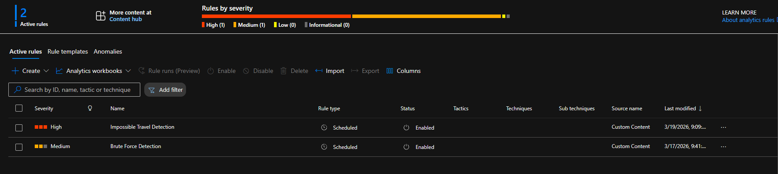Click power status icon for Brute Force Detection
The width and height of the screenshot is (778, 174).
click(406, 147)
